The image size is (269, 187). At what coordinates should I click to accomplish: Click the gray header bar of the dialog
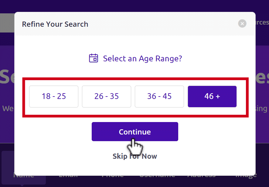[x=135, y=24]
